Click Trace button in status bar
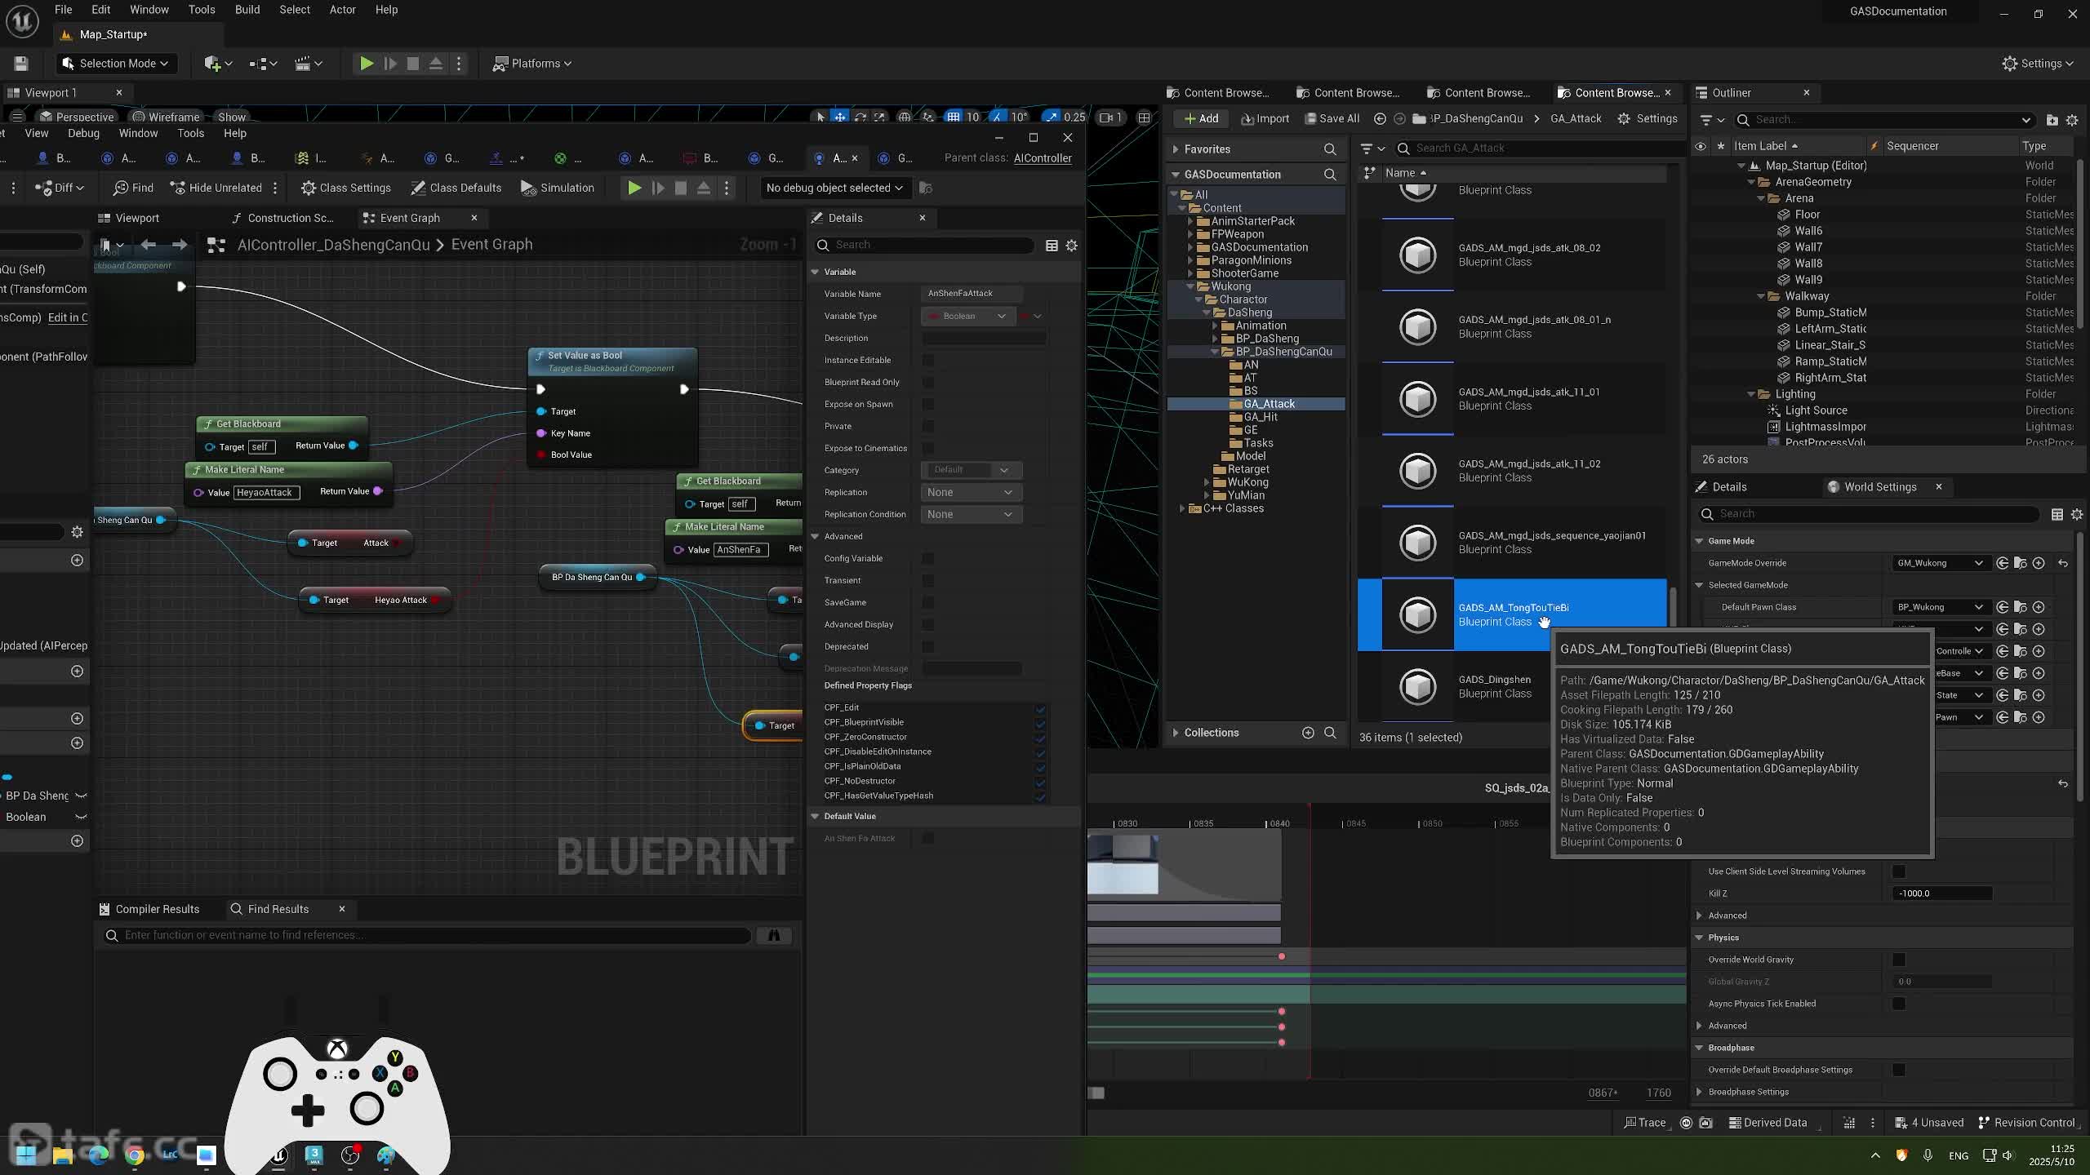The width and height of the screenshot is (2090, 1175). click(1644, 1123)
